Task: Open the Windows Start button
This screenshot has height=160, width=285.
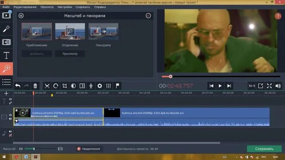Action: tap(3, 157)
